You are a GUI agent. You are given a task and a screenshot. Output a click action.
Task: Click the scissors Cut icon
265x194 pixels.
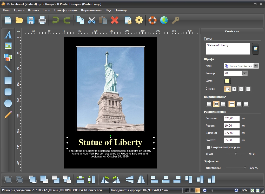[92, 20]
